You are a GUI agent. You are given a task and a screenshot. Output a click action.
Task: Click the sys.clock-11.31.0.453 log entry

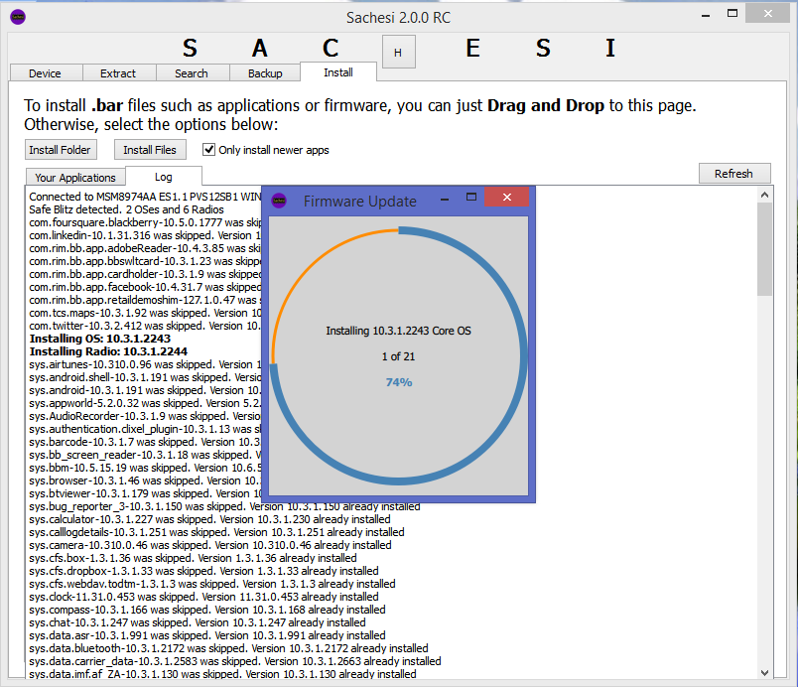203,597
